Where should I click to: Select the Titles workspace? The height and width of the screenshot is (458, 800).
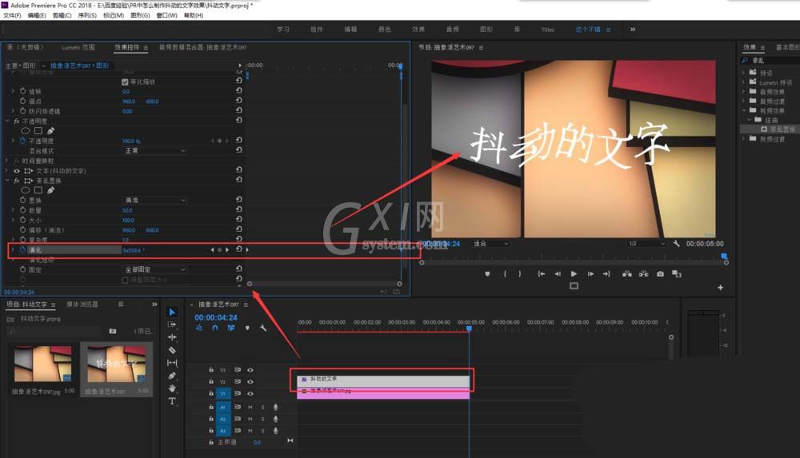(547, 30)
